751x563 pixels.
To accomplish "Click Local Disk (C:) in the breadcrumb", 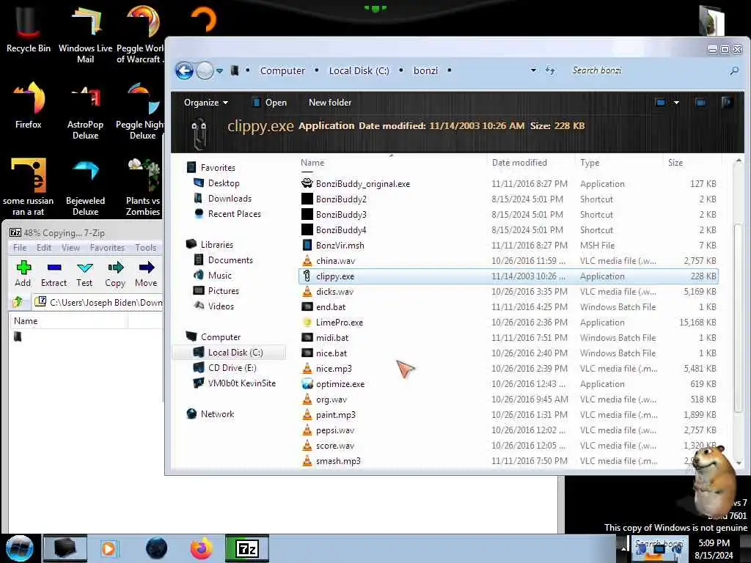I will click(359, 71).
